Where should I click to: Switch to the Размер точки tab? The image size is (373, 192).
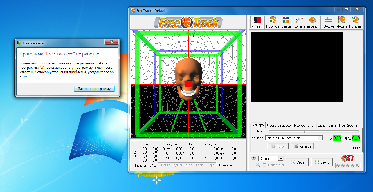[x=304, y=126]
